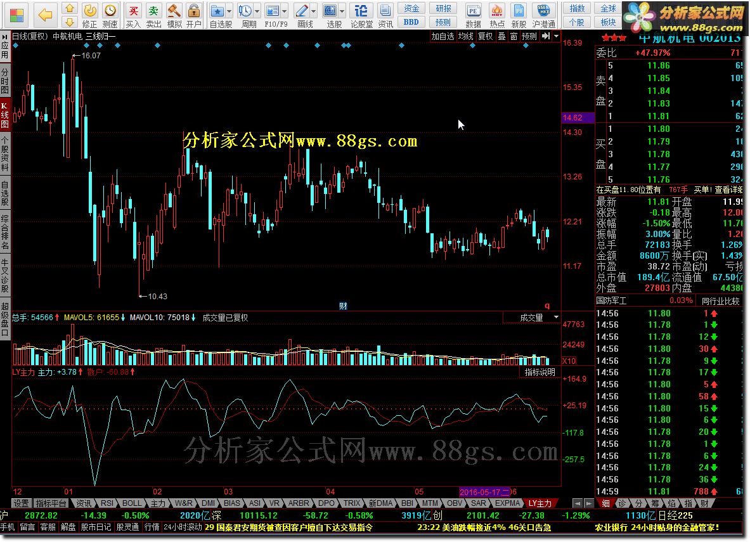Click the 查看详细 link

728,190
